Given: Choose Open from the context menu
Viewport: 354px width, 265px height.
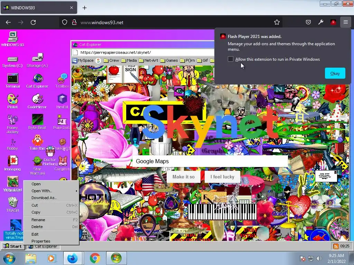Looking at the screenshot, I should (52, 184).
